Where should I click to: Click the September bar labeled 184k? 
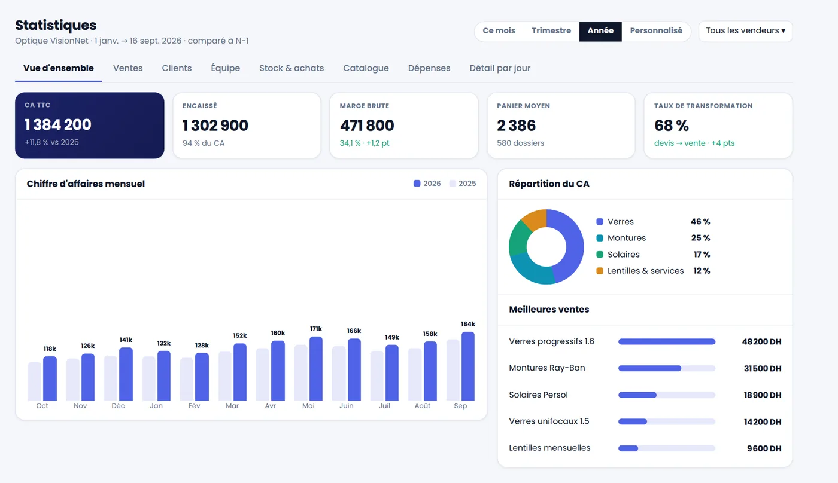468,366
